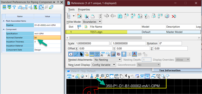Click the Offset Z input field
Image resolution: width=202 pixels, height=94 pixels.
170,49
